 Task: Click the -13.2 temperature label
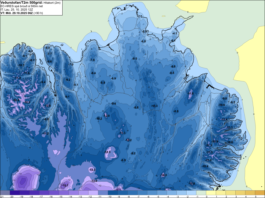(128, 140)
